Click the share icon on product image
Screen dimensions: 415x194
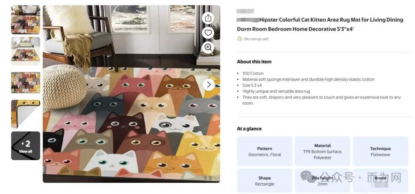click(x=208, y=18)
